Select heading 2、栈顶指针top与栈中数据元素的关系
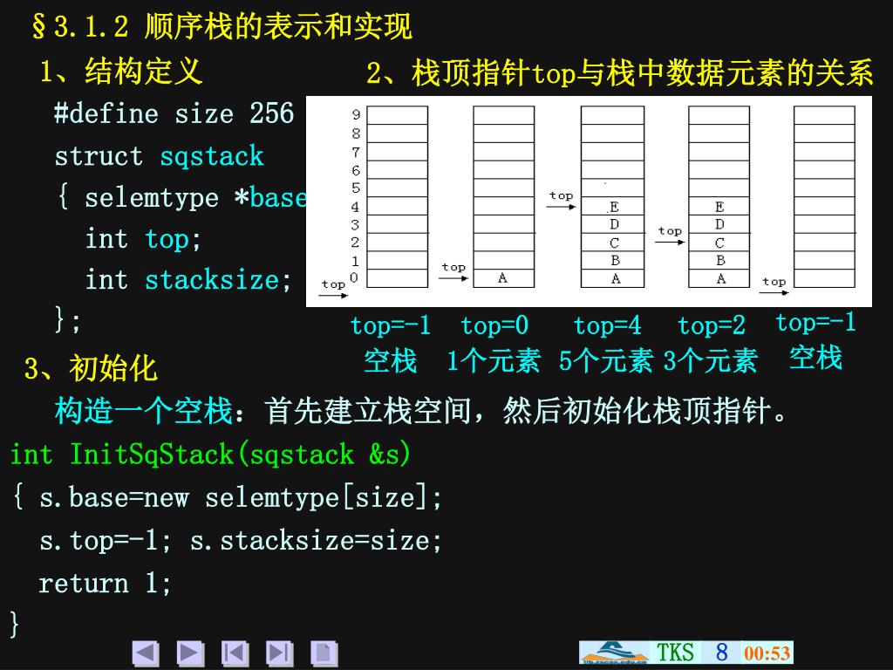This screenshot has width=893, height=670. tap(619, 73)
